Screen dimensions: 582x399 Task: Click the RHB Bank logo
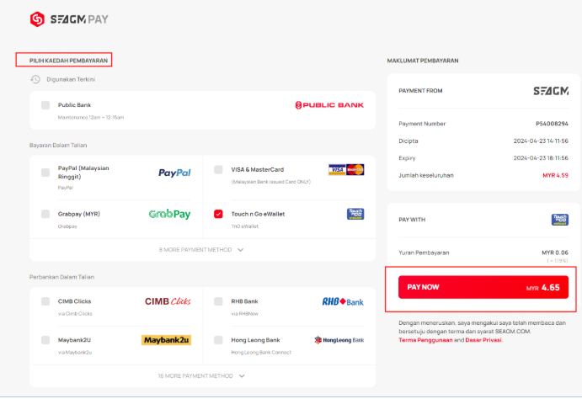coord(343,301)
